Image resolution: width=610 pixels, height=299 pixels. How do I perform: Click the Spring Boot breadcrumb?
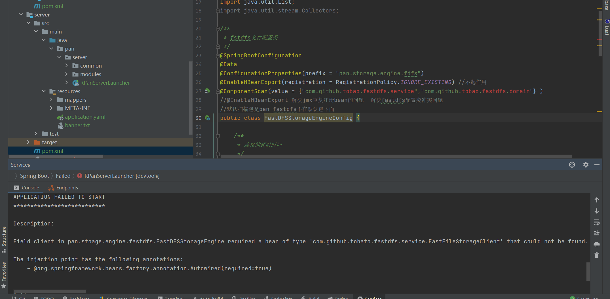pyautogui.click(x=34, y=176)
